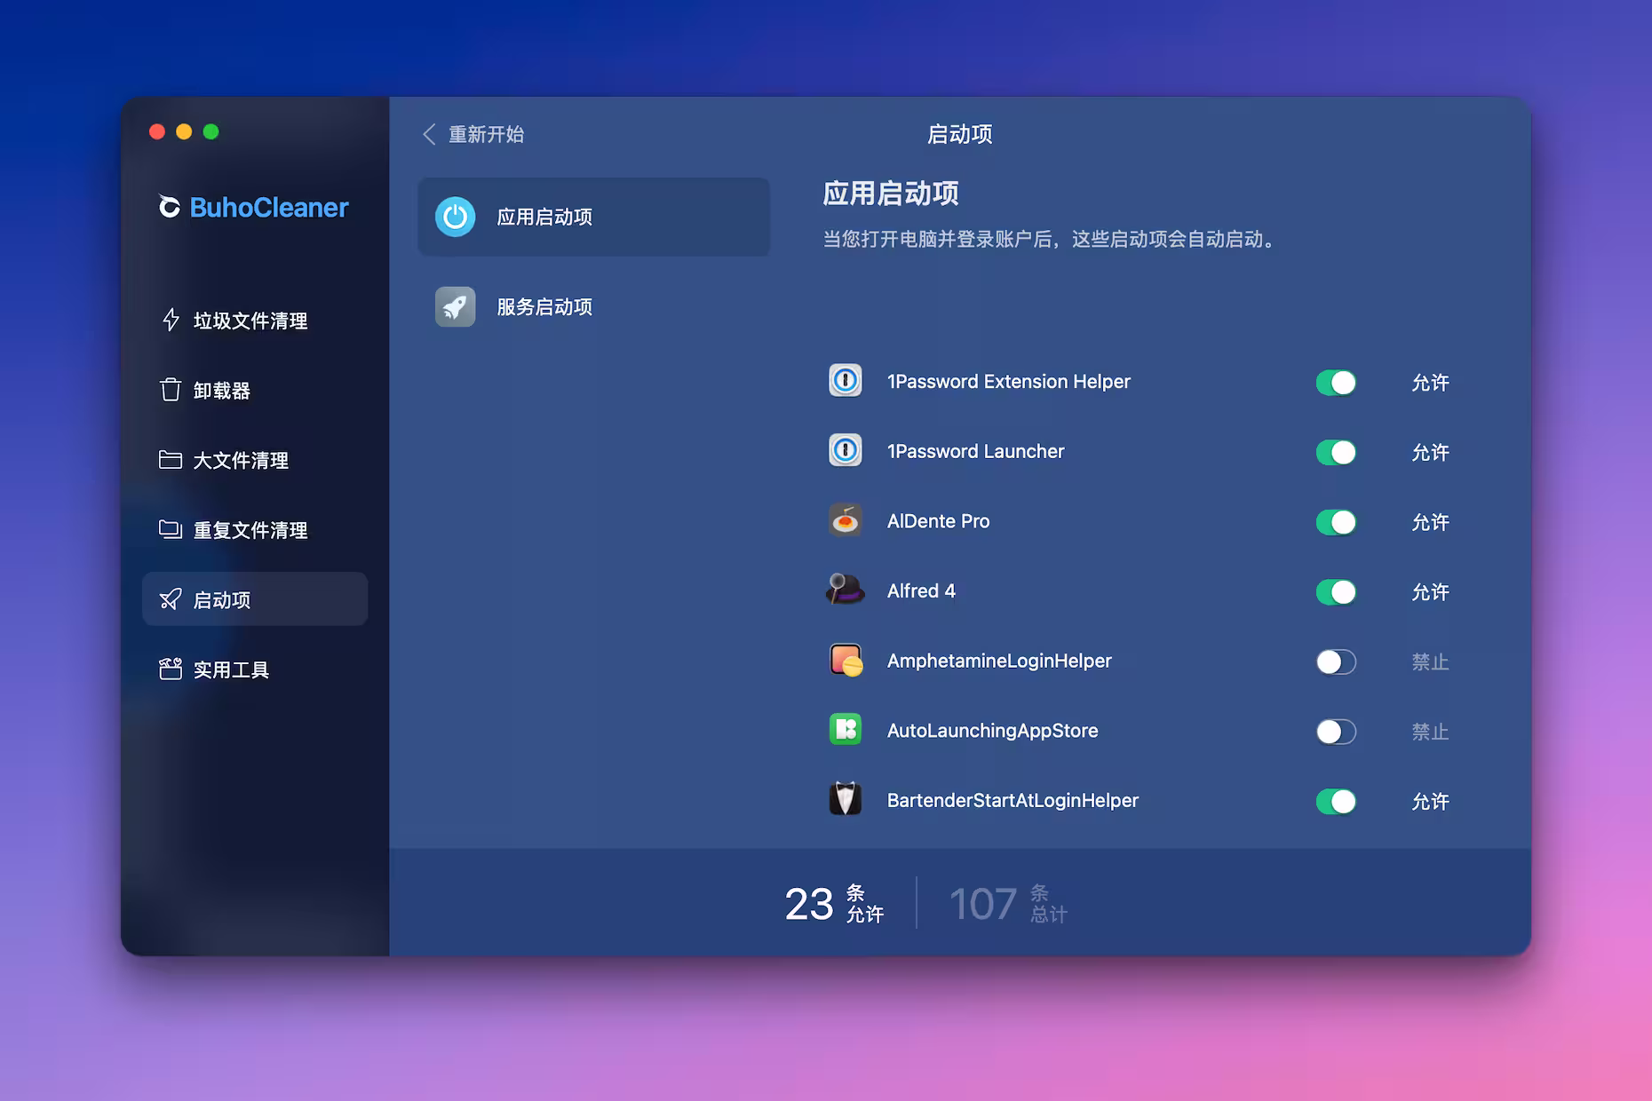The height and width of the screenshot is (1101, 1652).
Task: Click the rocket icon beside 启动项 in sidebar
Action: coord(171,599)
